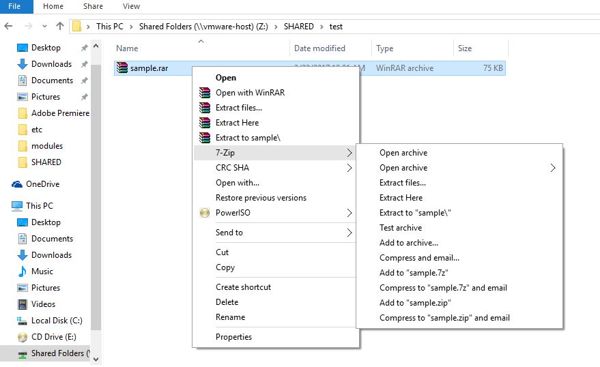Click the Up arrow navigation button

60,27
